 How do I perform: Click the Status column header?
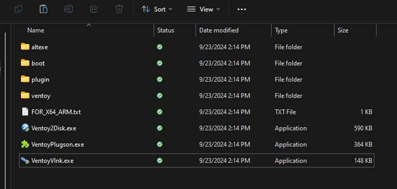point(166,30)
